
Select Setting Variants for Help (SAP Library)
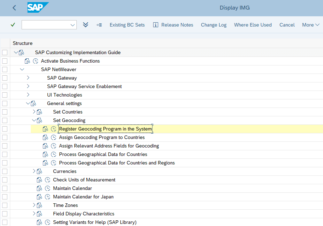pos(95,222)
